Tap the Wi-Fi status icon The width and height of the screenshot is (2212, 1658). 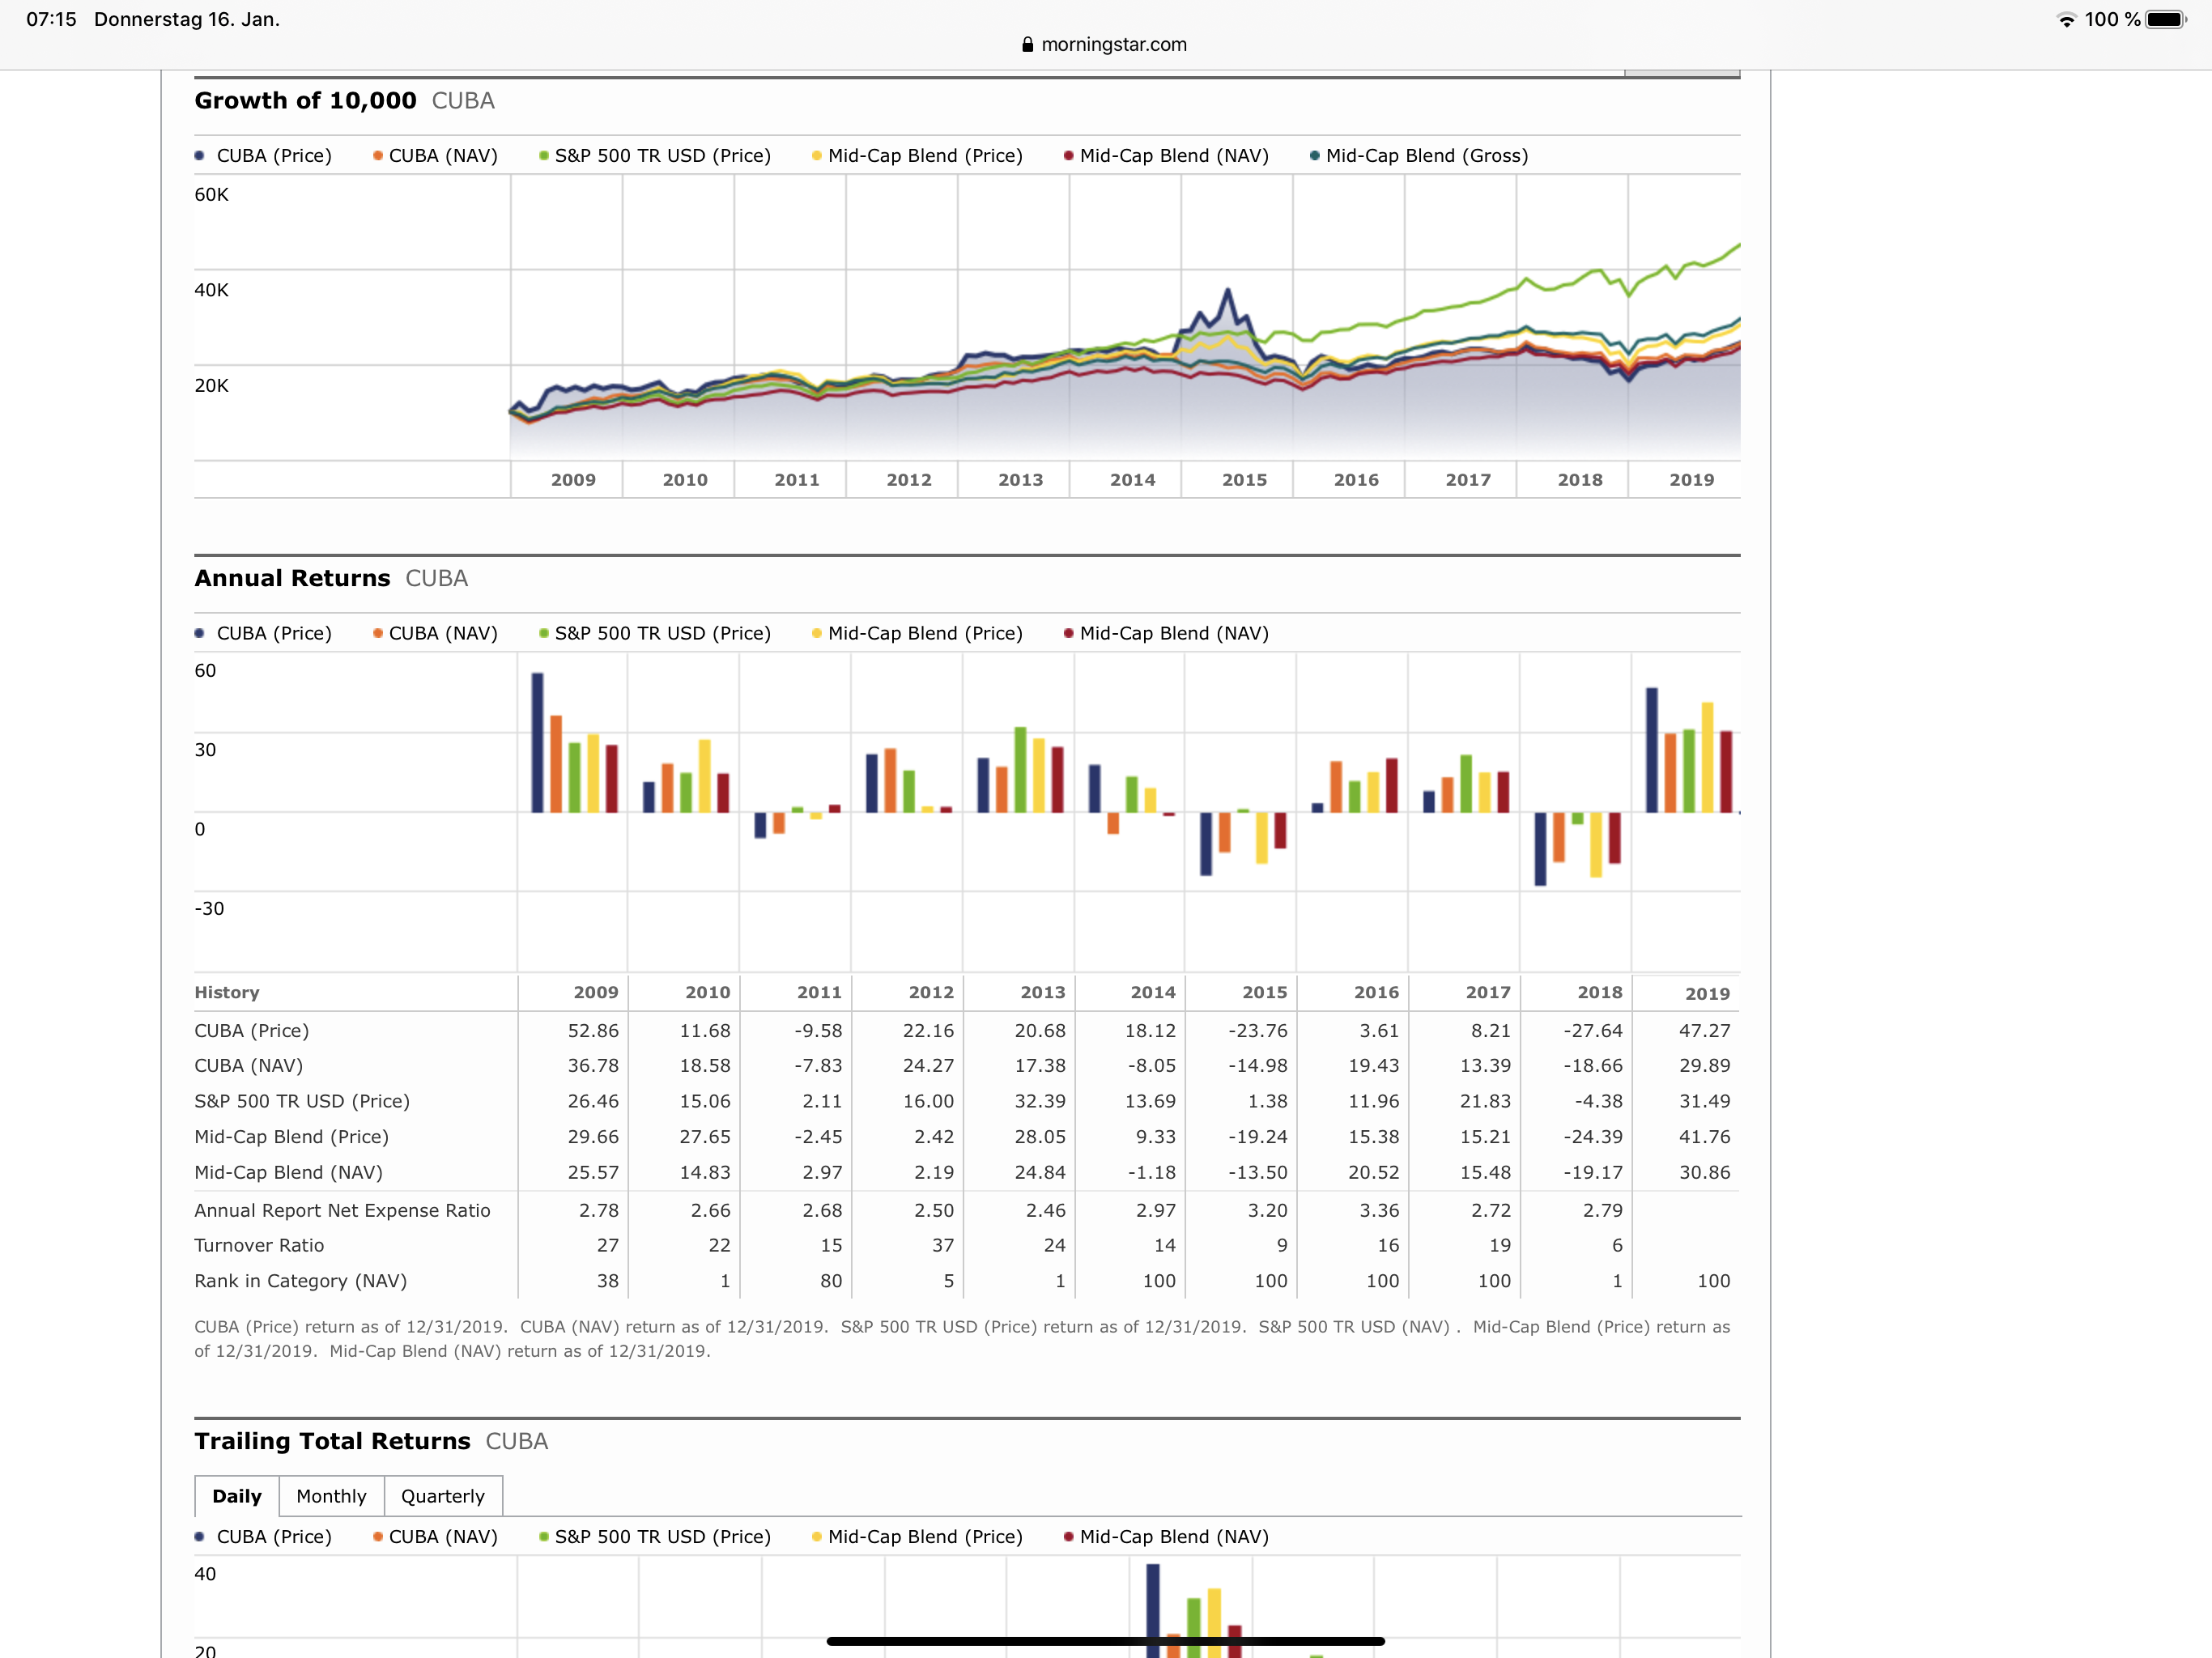pos(2066,20)
